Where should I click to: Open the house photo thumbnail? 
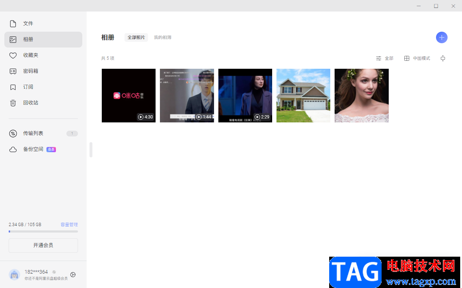tap(303, 95)
